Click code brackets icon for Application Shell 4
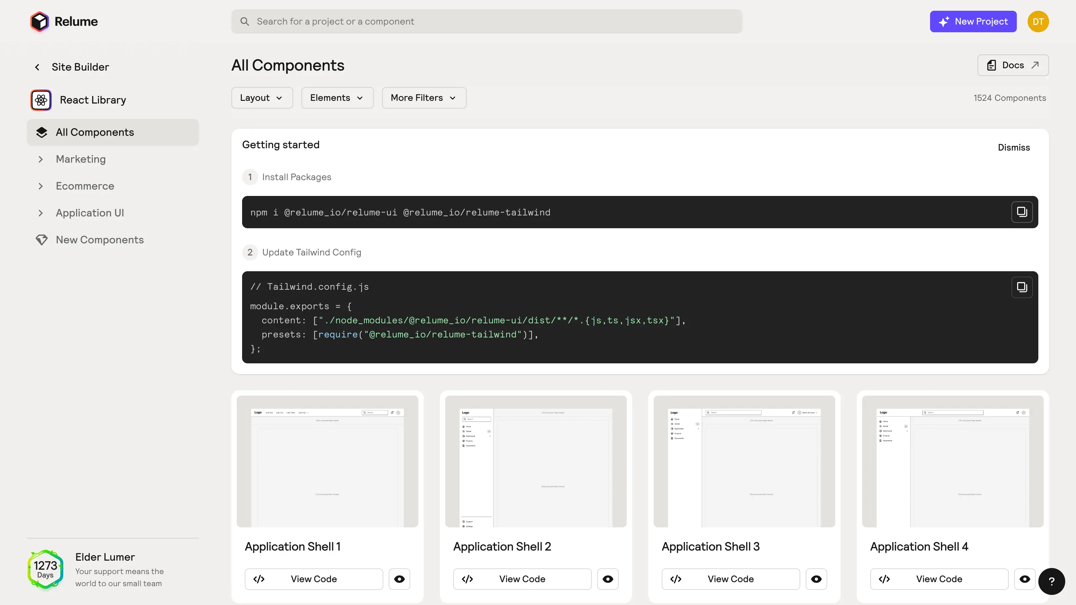 [884, 579]
